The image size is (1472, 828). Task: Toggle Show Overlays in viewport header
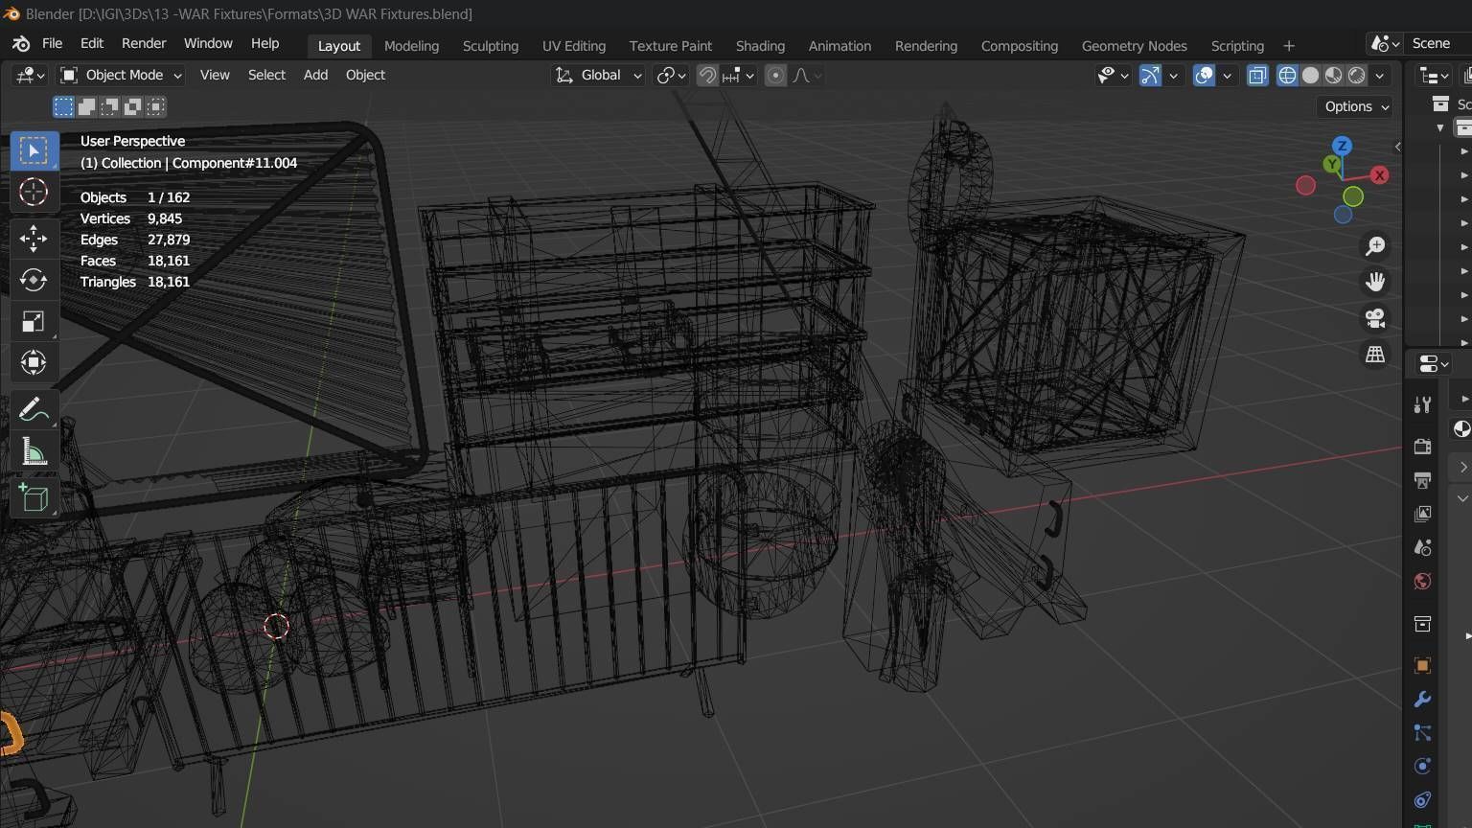pos(1205,75)
